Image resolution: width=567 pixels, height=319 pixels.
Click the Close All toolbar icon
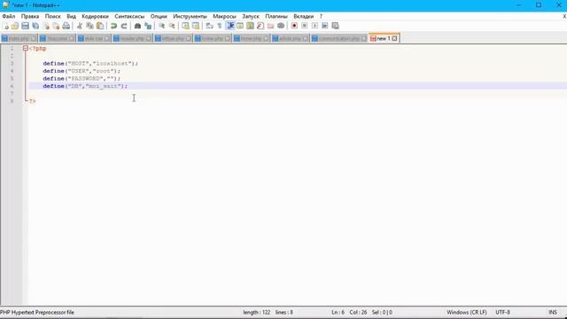coord(56,26)
